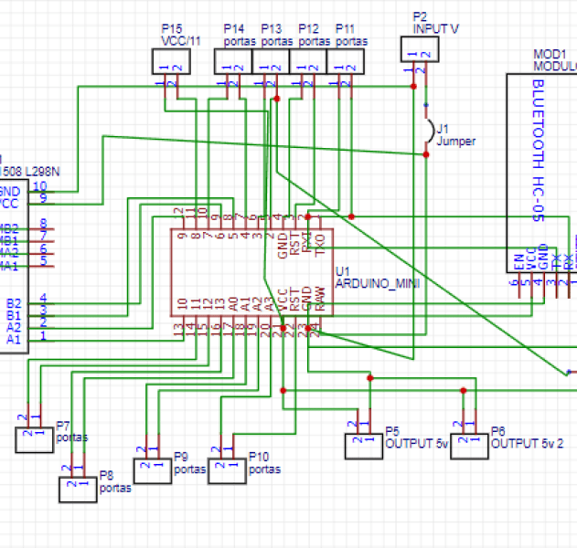The height and width of the screenshot is (548, 577).
Task: Select the P6 OUTPUT 5v 2 connector box
Action: 469,447
